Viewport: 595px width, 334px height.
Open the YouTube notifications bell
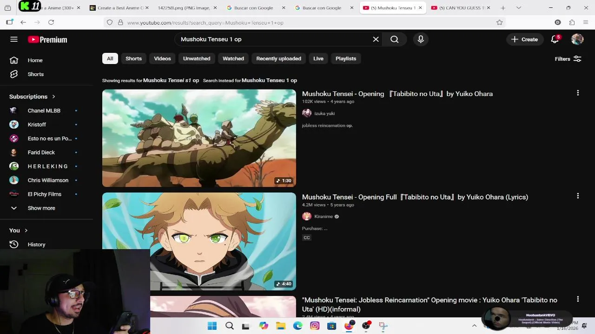coord(555,39)
